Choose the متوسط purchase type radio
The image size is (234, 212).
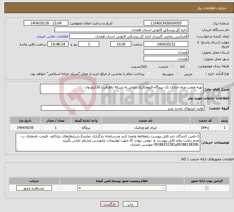178,73
